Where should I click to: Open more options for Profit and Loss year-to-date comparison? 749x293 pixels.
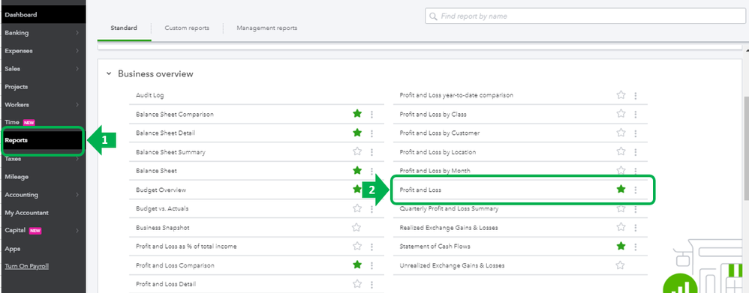(x=636, y=95)
